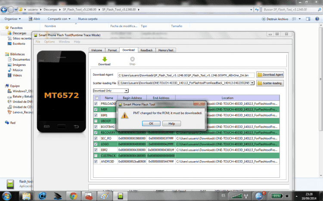
Task: Click the Location column header
Action: coord(227,98)
